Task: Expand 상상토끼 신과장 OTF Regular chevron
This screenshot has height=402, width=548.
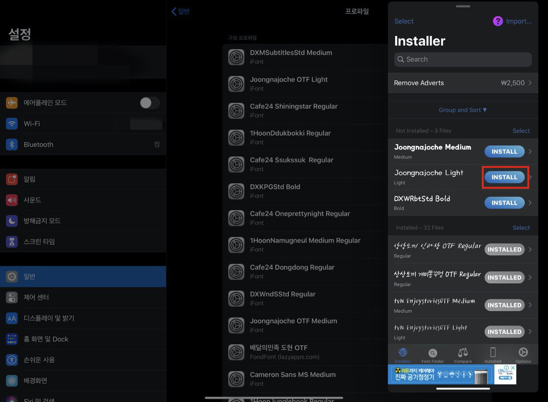Action: [530, 249]
